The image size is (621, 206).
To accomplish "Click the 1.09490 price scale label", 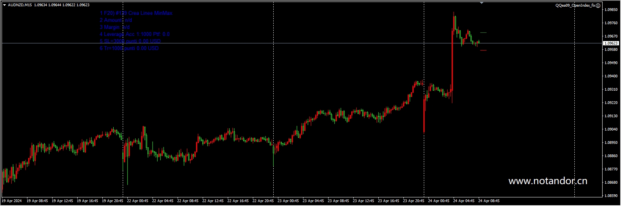I will (611, 63).
